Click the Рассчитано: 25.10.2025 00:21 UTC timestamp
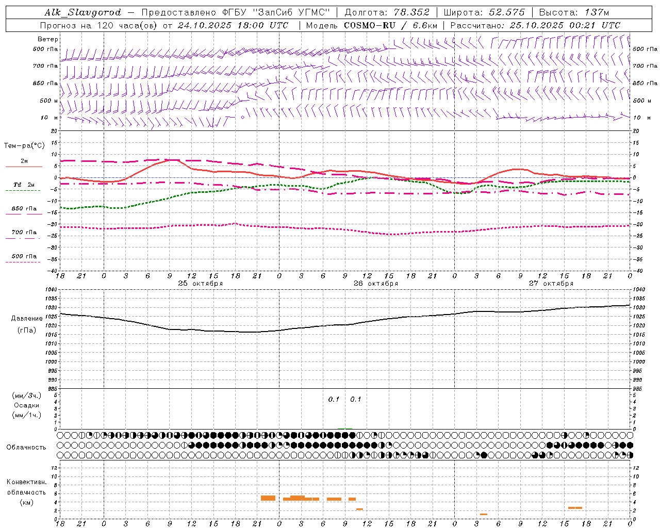Image resolution: width=660 pixels, height=528 pixels. point(535,25)
